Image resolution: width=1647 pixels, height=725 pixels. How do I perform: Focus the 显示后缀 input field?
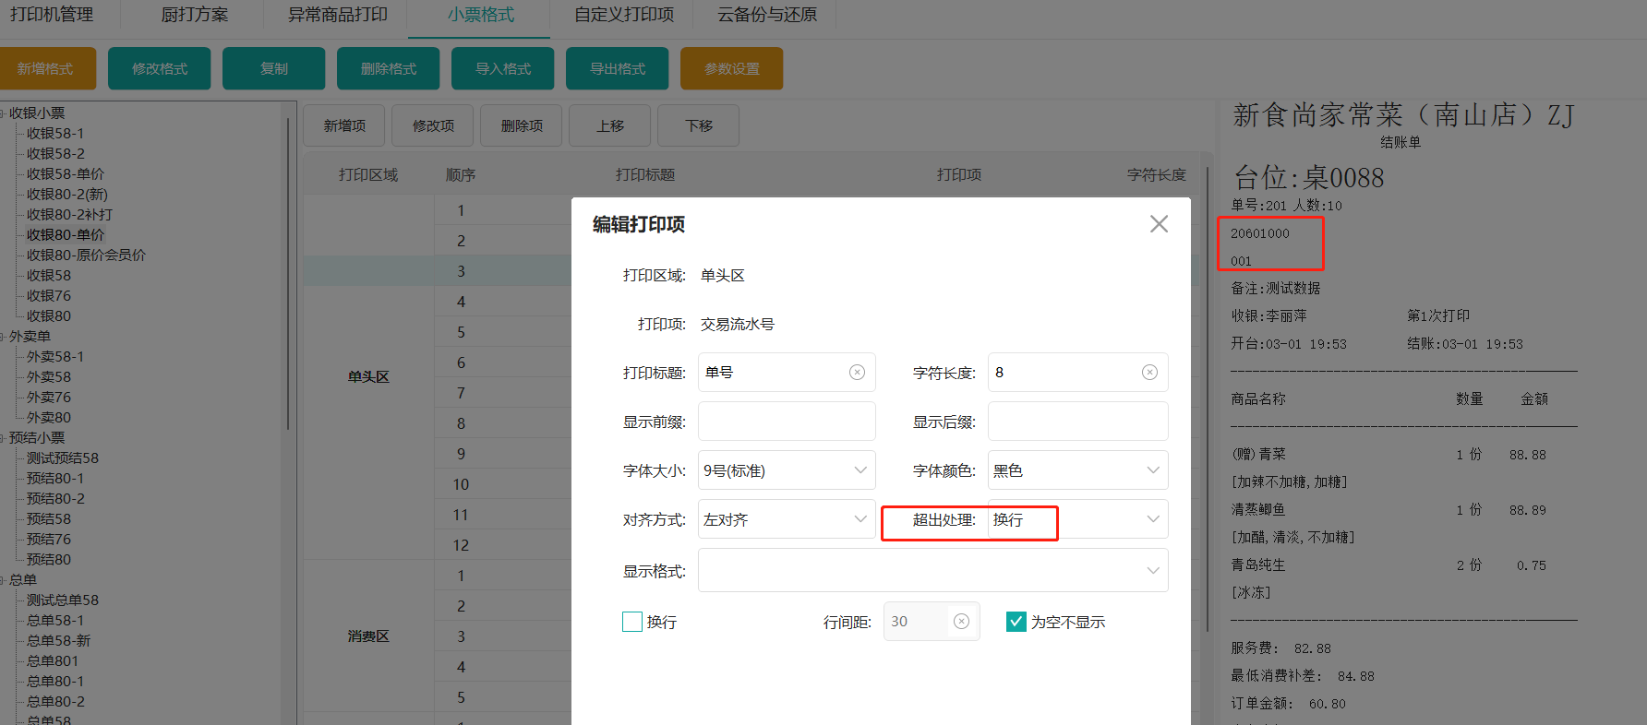1077,422
